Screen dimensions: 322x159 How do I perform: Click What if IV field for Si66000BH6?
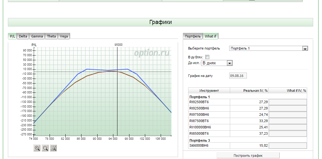tap(288, 146)
